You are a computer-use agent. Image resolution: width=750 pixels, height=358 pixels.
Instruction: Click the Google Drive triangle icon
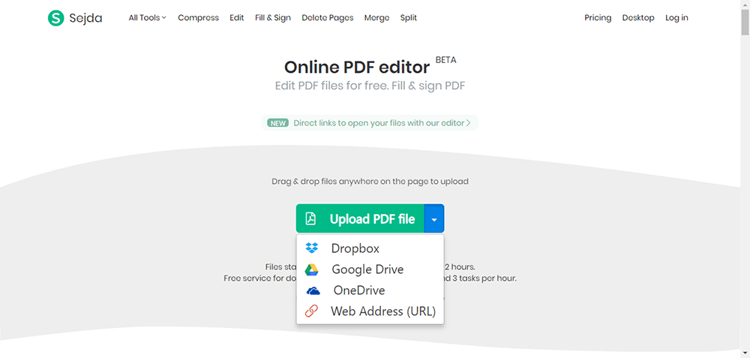[312, 269]
